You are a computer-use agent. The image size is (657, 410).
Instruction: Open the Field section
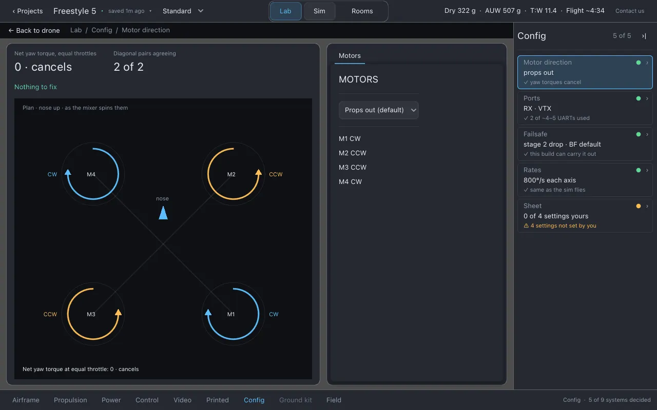334,400
